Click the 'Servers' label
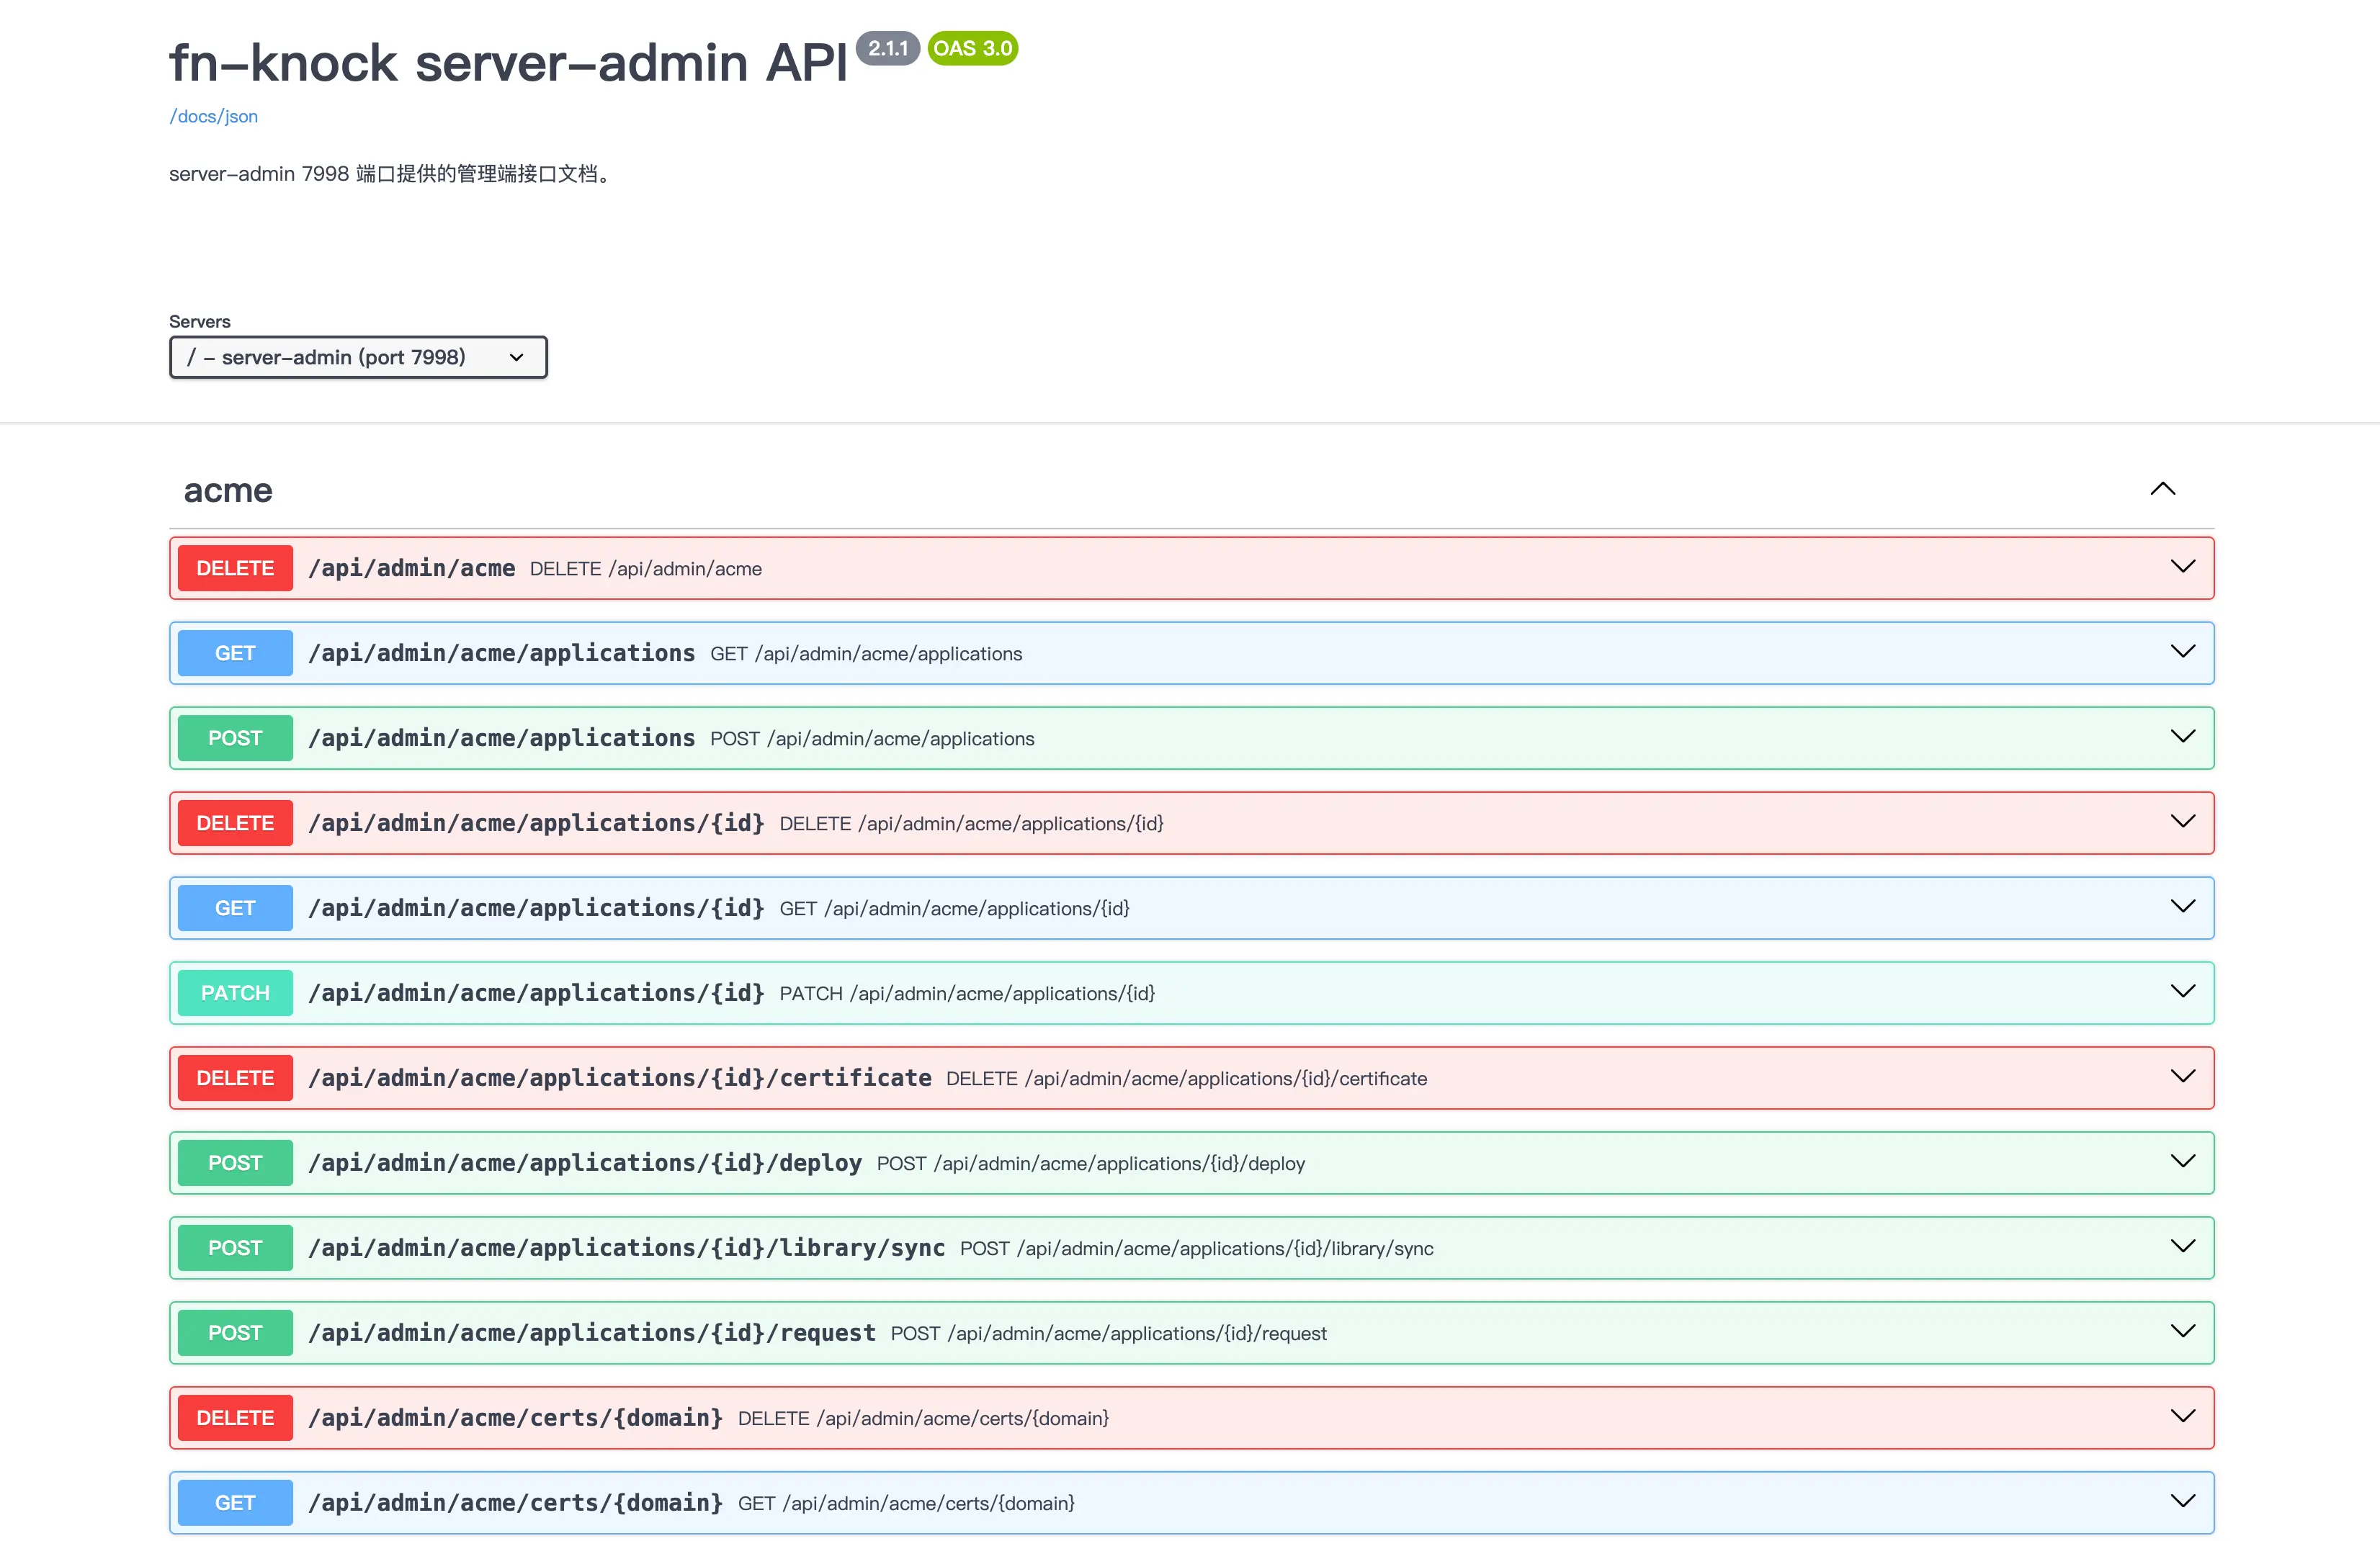 point(200,320)
